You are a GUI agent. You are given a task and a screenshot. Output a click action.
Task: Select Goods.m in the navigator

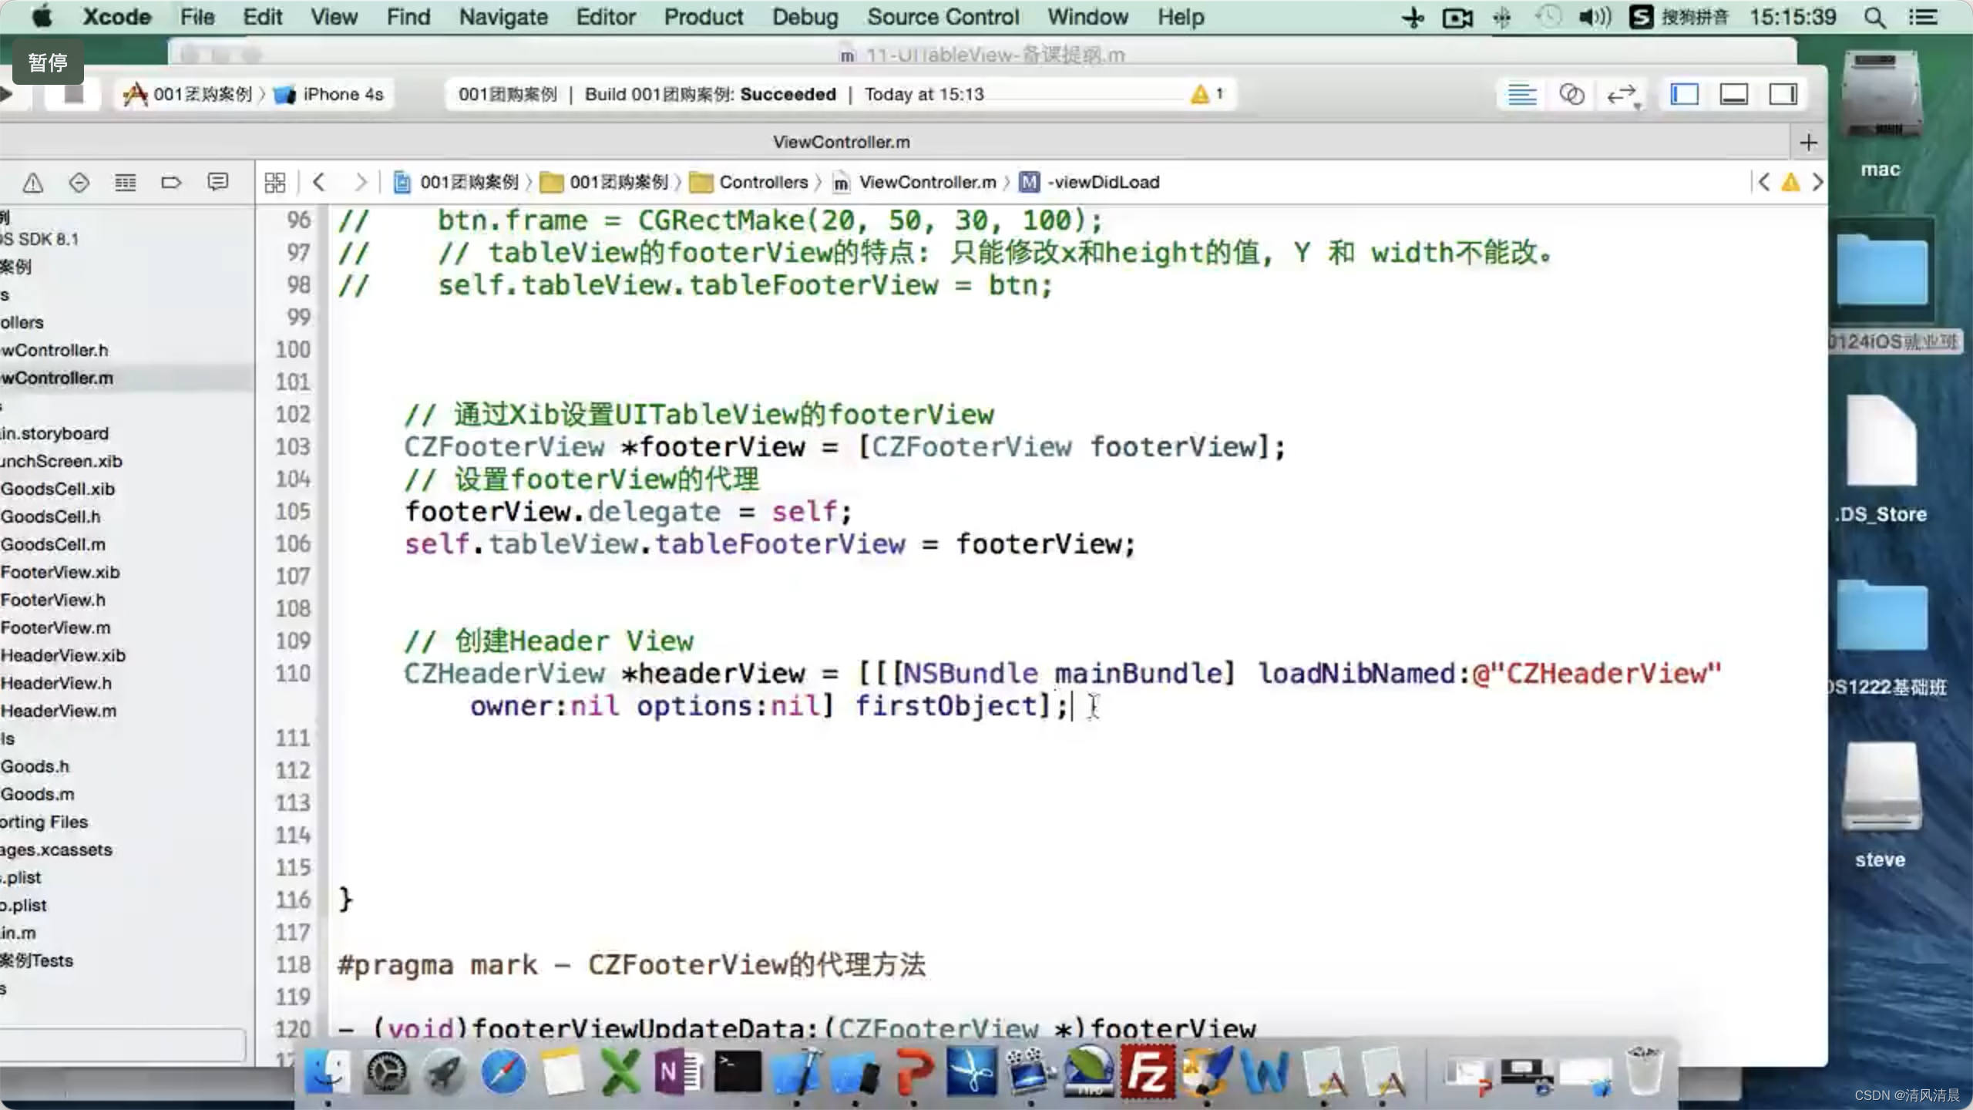[38, 794]
